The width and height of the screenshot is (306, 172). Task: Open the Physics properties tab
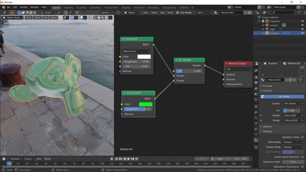[x=256, y=123]
